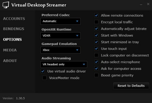Minimize the Virtual Desktop Streamer window
The height and width of the screenshot is (103, 152).
coord(141,4)
